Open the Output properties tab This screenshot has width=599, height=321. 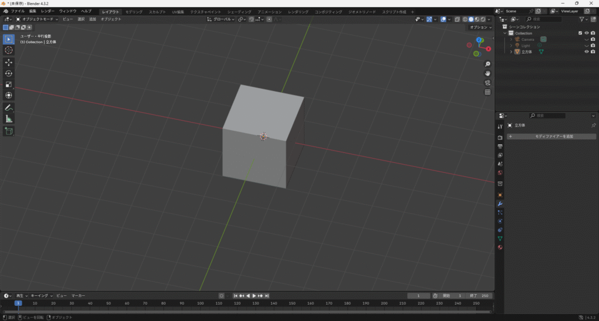pyautogui.click(x=500, y=146)
